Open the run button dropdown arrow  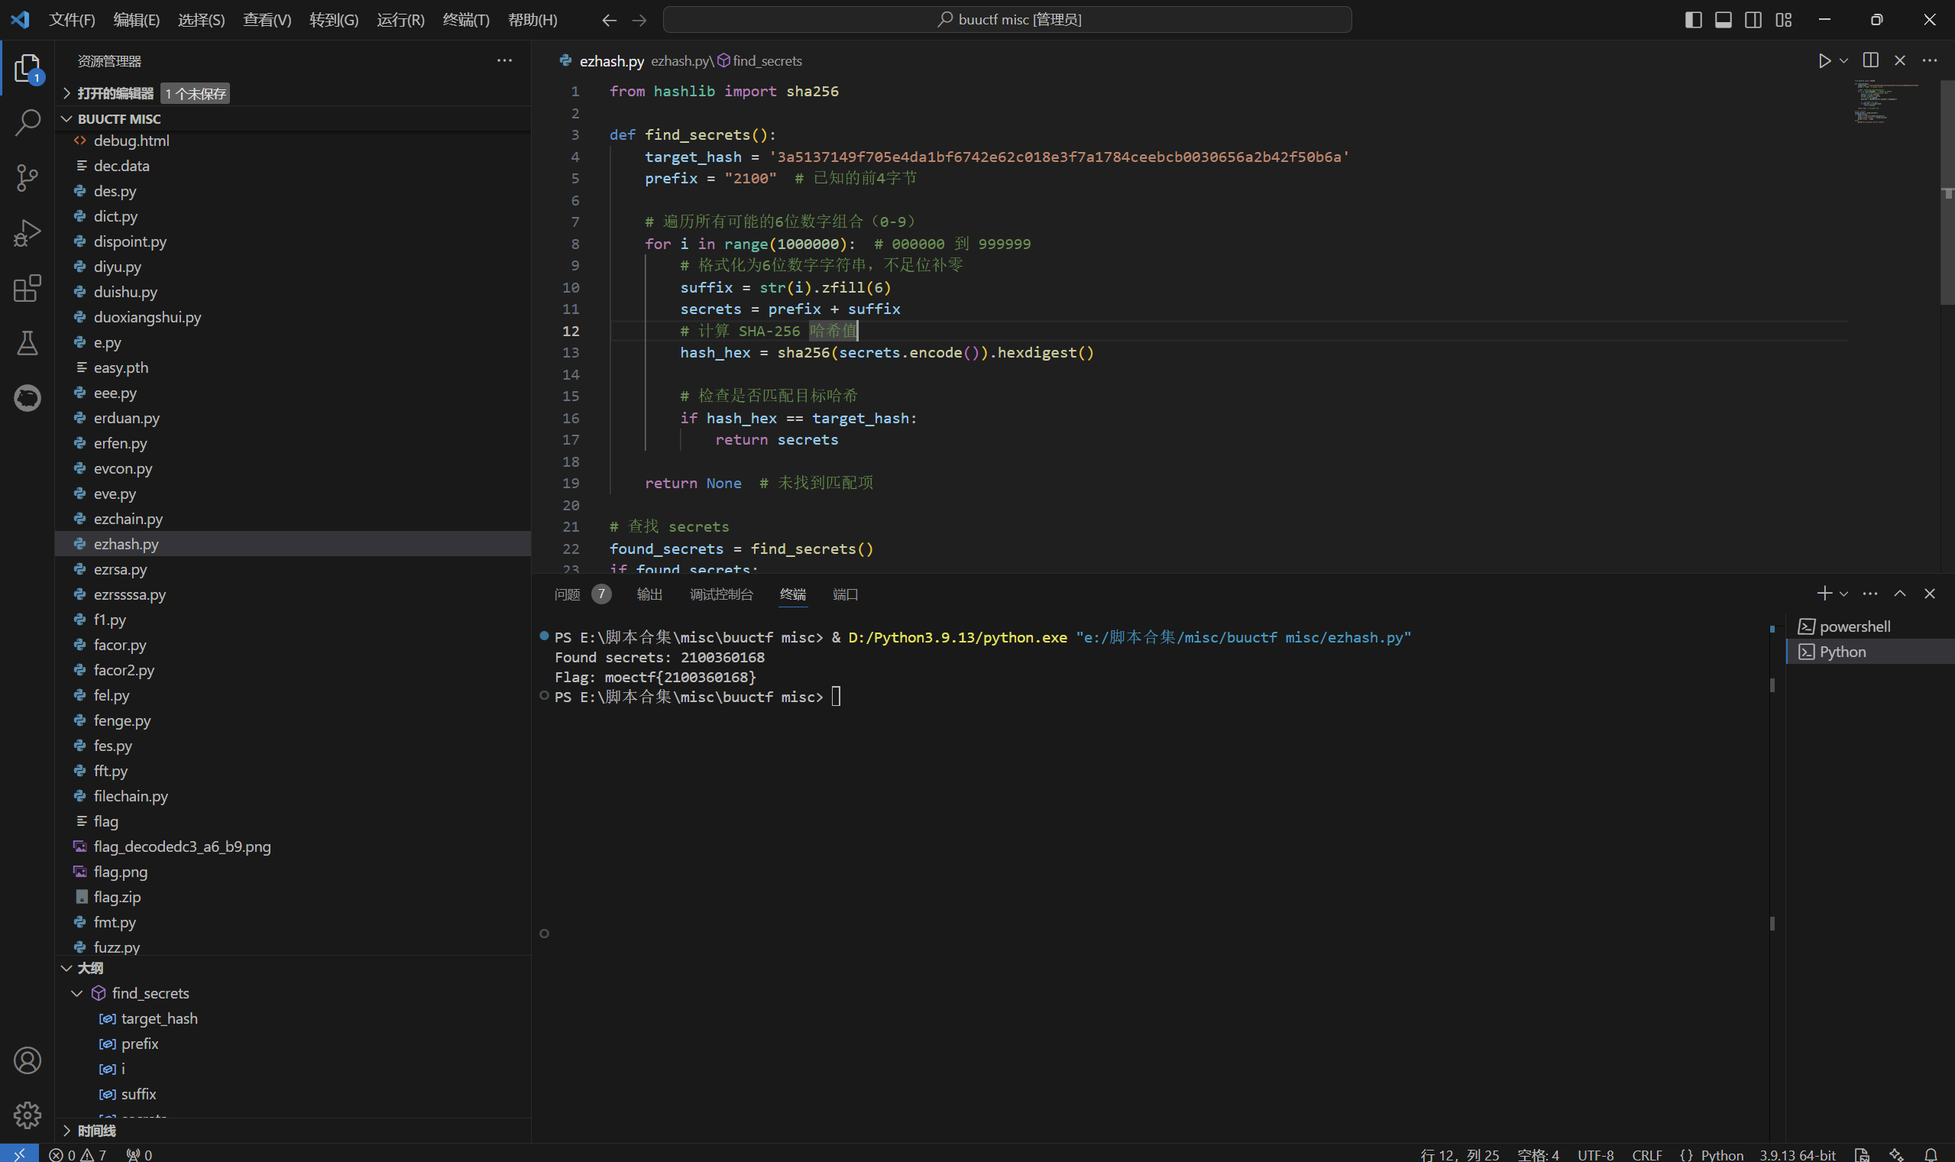[x=1843, y=60]
